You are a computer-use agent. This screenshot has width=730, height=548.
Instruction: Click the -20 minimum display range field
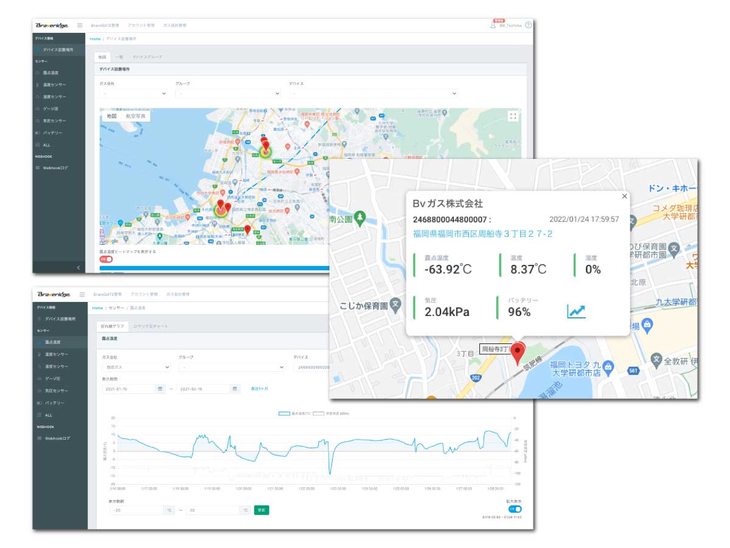(136, 510)
